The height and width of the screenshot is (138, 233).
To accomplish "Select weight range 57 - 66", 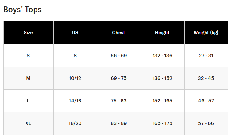I will pos(206,123).
